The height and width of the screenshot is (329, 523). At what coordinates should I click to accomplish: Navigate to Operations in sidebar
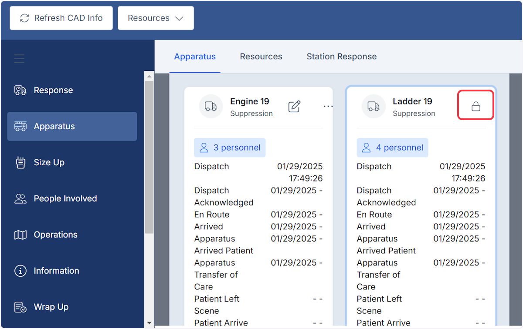click(x=72, y=235)
